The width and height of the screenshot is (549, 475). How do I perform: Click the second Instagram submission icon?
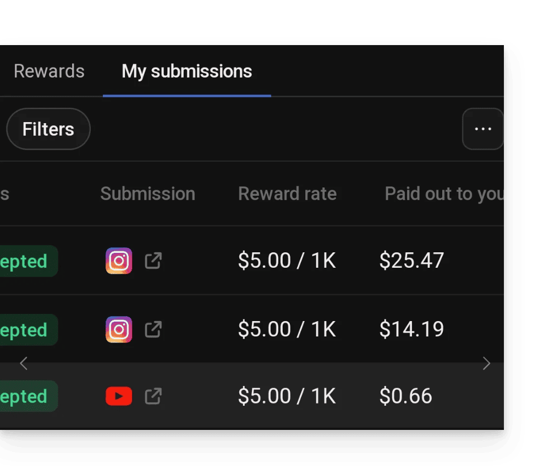pos(119,329)
